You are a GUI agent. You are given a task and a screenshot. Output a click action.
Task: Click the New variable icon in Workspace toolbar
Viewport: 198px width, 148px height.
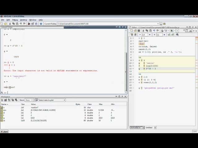tap(2, 100)
